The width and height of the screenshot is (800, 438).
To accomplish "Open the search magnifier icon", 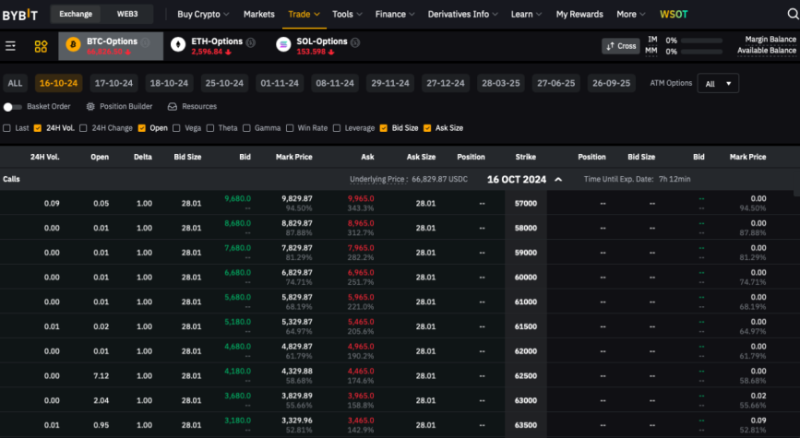I will (793, 14).
